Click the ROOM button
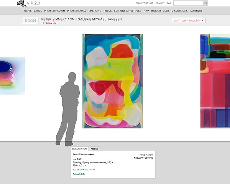 [31, 21]
